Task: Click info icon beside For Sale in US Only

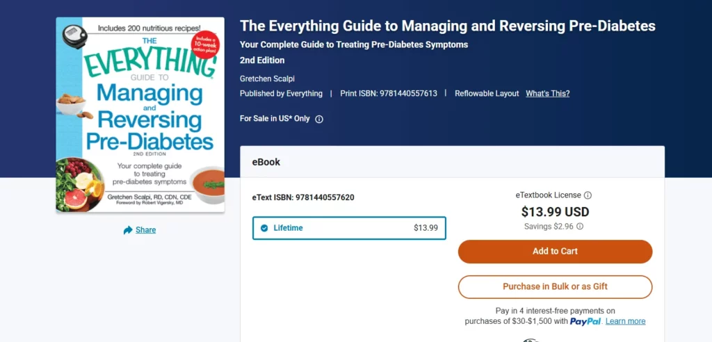Action: (319, 119)
